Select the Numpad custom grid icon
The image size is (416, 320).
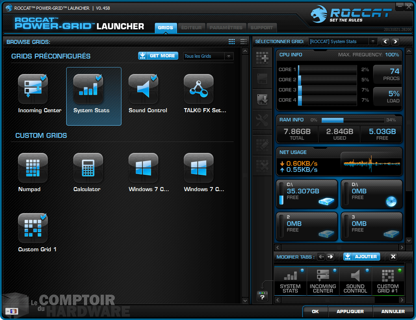(x=33, y=168)
